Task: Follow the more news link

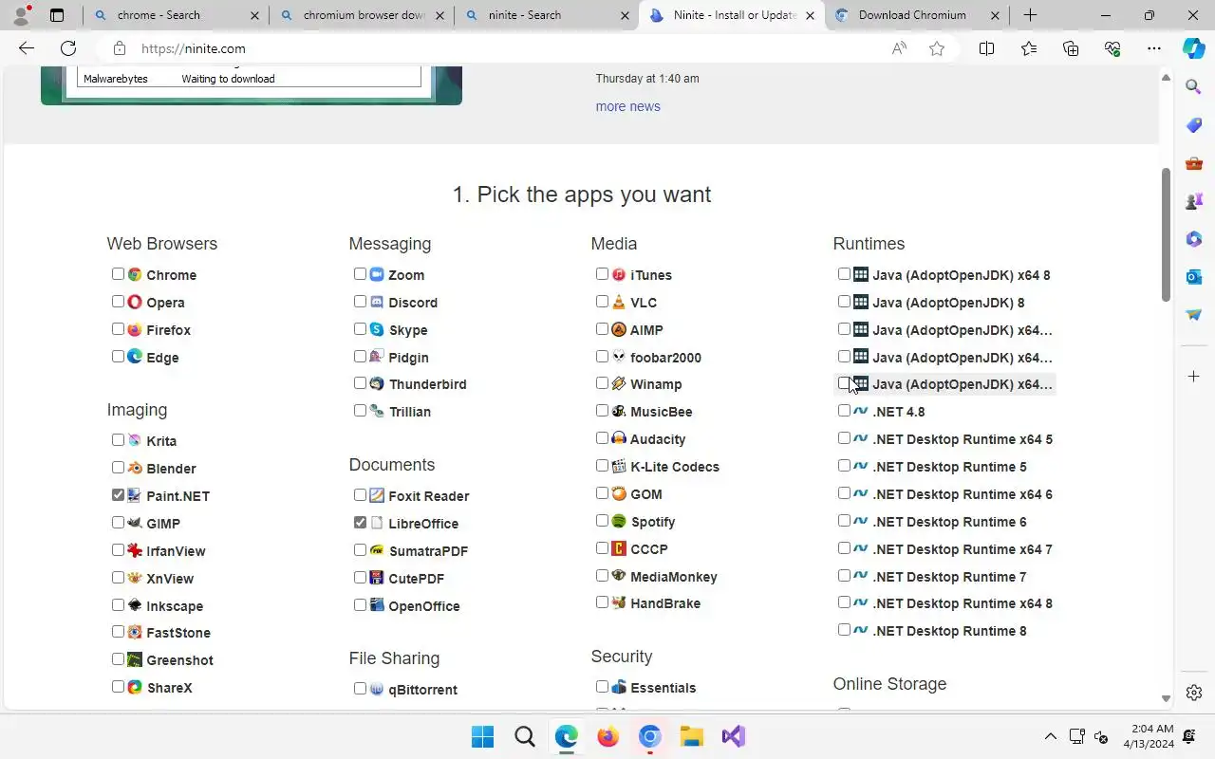Action: point(627,106)
